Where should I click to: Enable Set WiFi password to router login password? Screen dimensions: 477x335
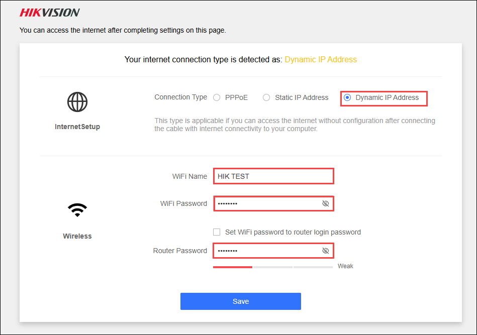click(217, 232)
